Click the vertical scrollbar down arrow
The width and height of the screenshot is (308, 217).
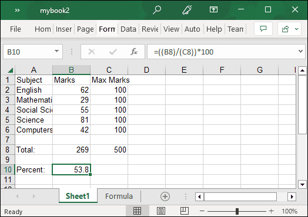click(x=302, y=184)
